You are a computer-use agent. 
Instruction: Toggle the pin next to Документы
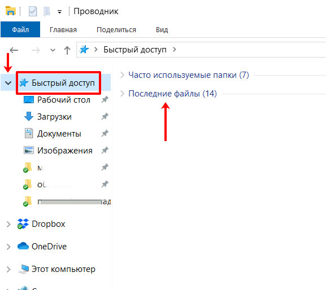click(x=105, y=134)
